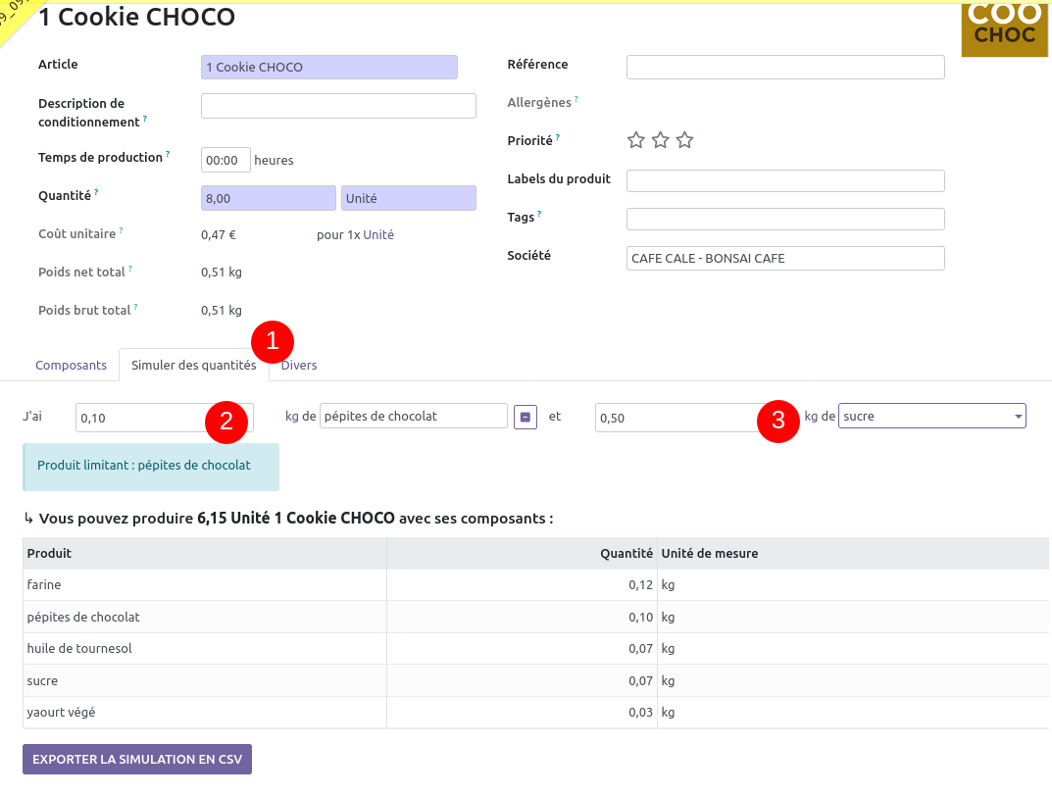This screenshot has height=797, width=1052.
Task: Open the help hint next to Coût unitaire
Action: (x=121, y=231)
